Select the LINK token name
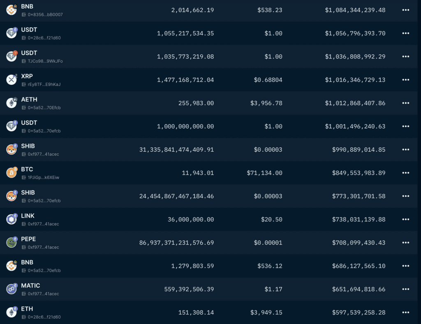This screenshot has height=324, width=421. [x=28, y=216]
